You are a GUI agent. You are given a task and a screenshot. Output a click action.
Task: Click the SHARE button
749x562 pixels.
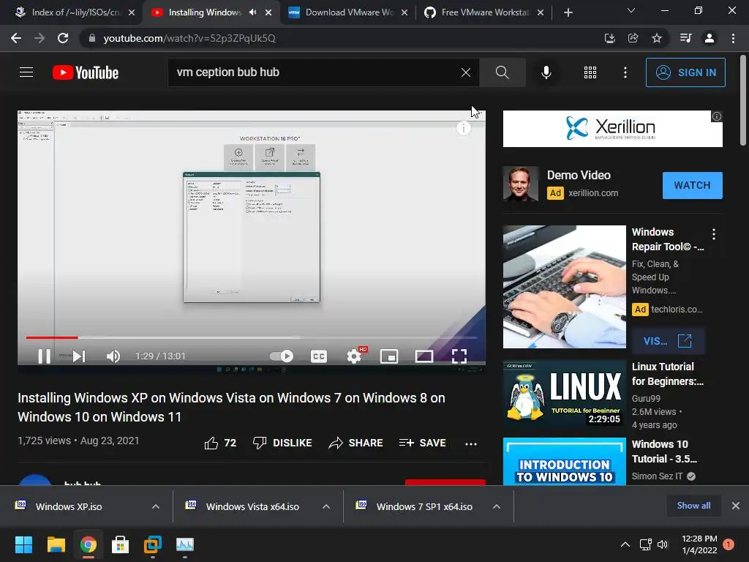(356, 443)
